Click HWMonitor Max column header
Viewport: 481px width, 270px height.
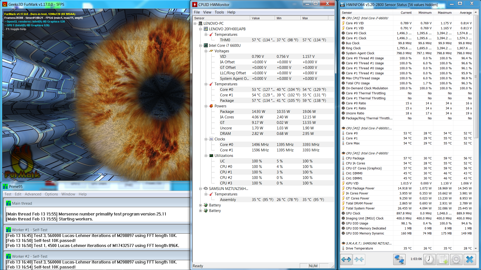314,18
